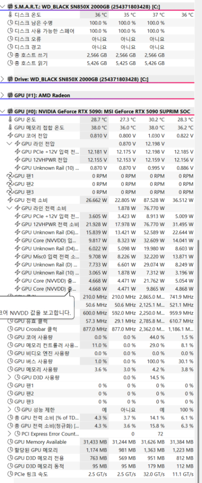Click the 11.1 GT/s average link speed value
The height and width of the screenshot is (483, 202).
pos(183,475)
